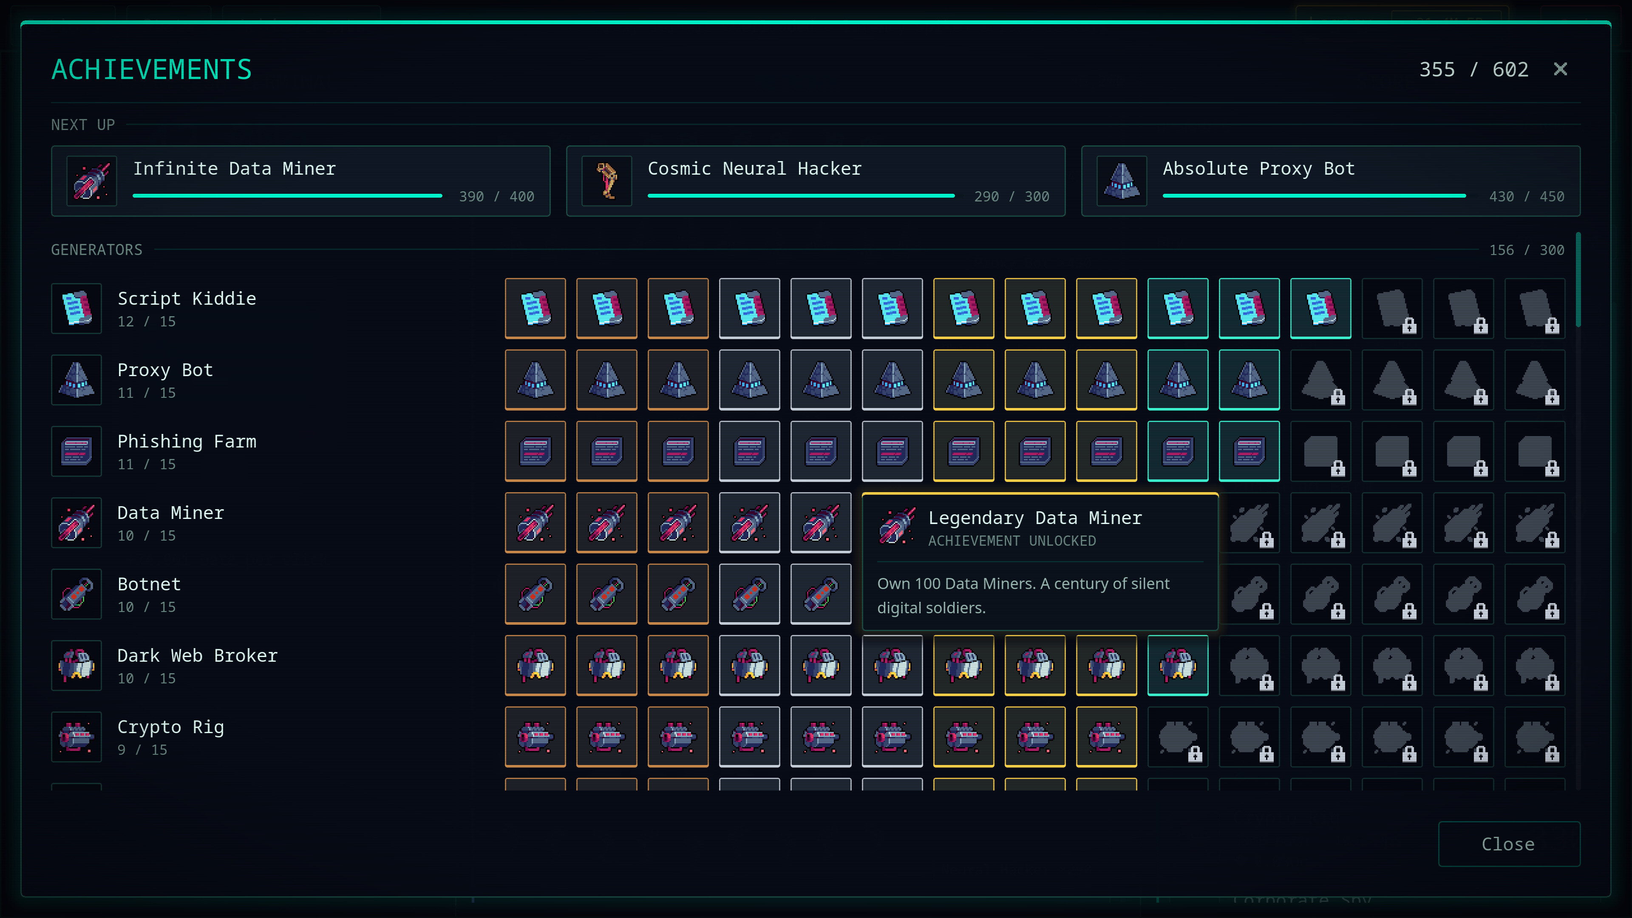Click the Botnet generator icon

click(76, 594)
